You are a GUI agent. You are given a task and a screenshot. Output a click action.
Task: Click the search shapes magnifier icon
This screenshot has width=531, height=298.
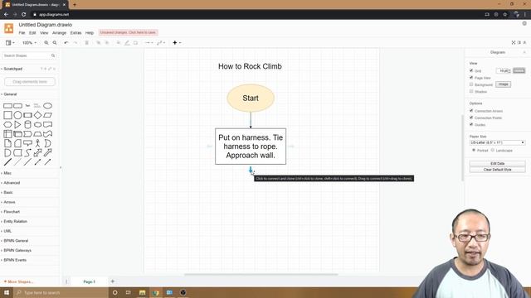click(53, 55)
